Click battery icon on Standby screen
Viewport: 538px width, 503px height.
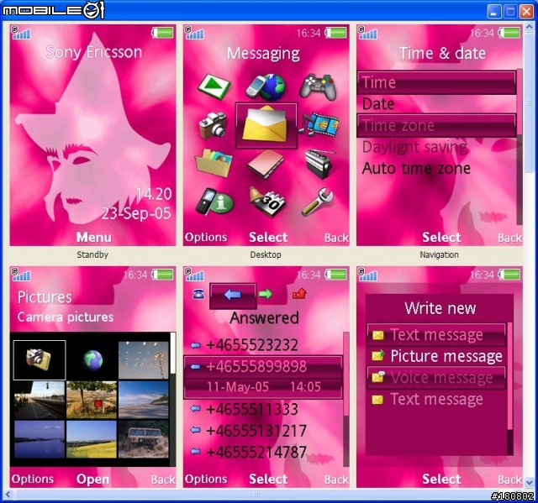point(162,33)
